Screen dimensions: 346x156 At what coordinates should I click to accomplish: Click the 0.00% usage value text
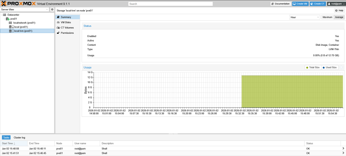tap(326, 55)
